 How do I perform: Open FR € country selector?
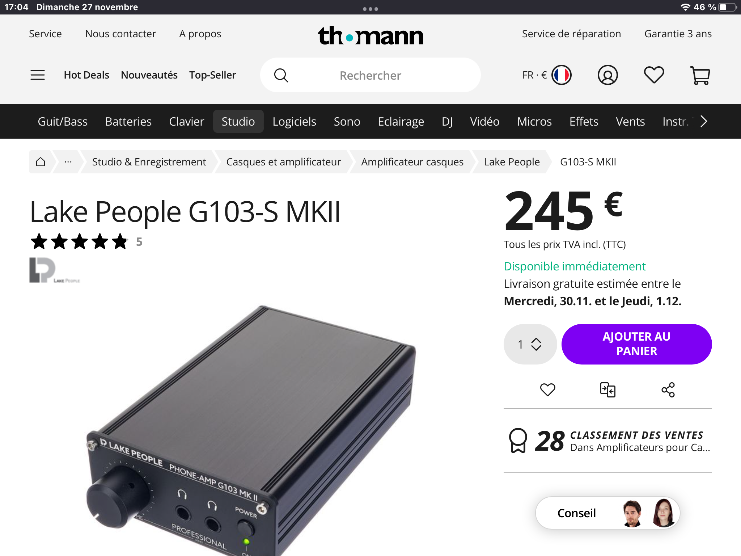[547, 75]
